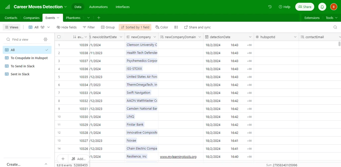Image resolution: width=341 pixels, height=167 pixels.
Task: Click the add record plus button
Action: point(63,159)
